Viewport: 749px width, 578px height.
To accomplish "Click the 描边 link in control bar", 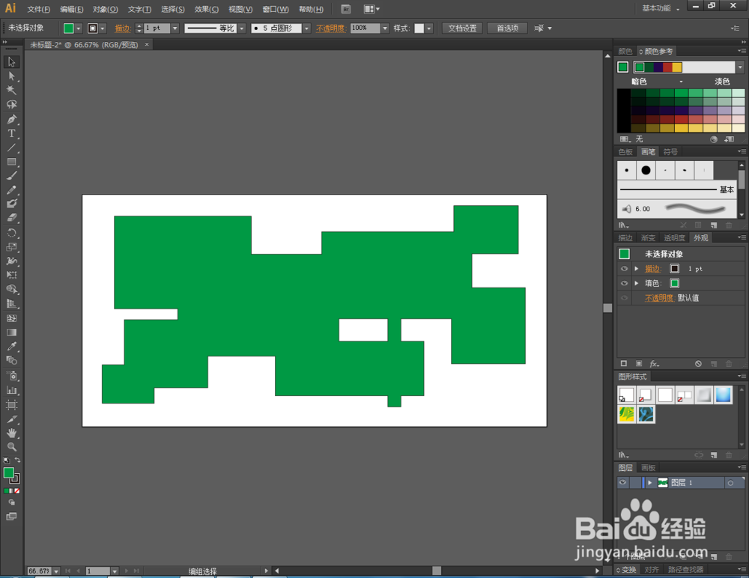I will 122,28.
